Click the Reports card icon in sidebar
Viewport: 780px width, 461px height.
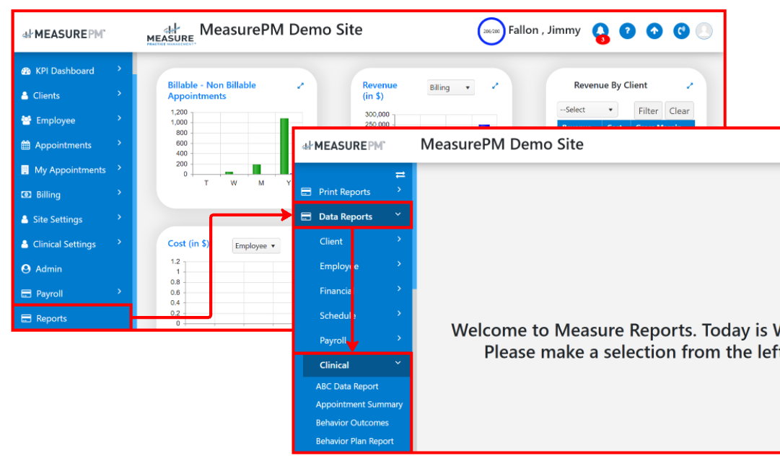(x=27, y=318)
